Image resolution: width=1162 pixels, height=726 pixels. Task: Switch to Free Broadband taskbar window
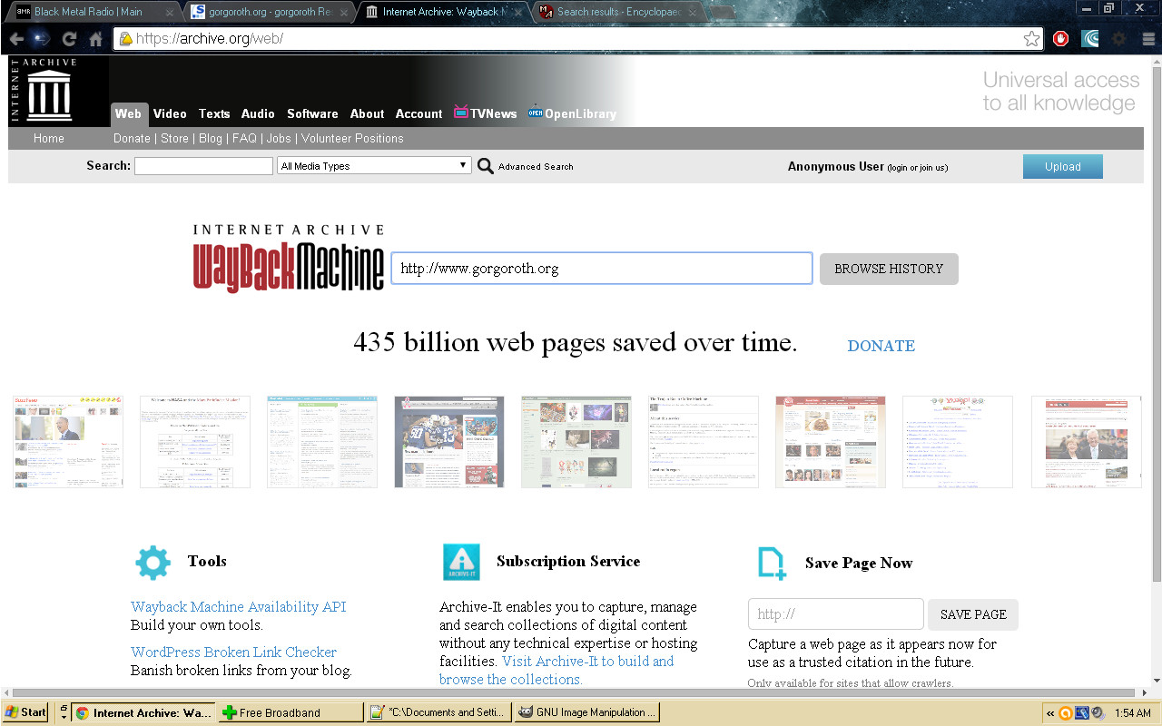click(x=290, y=712)
